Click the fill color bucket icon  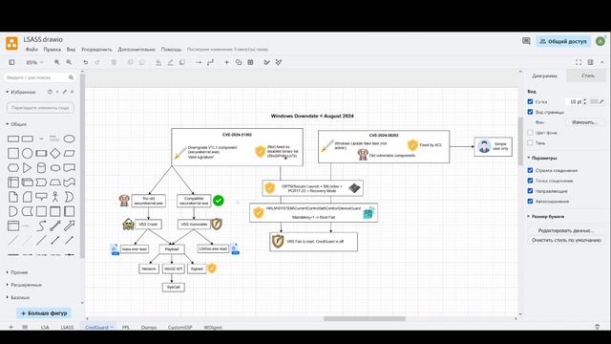(158, 62)
